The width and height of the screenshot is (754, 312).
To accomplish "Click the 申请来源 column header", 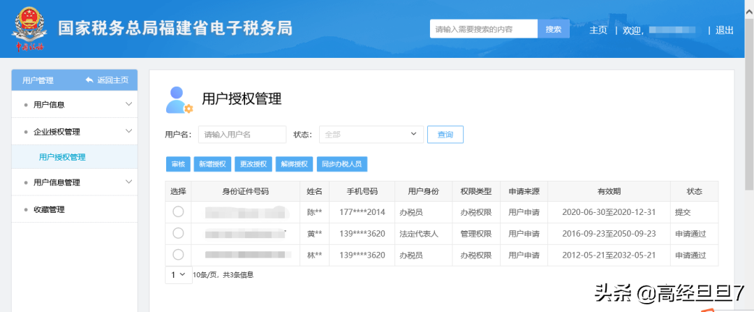I will (x=524, y=191).
